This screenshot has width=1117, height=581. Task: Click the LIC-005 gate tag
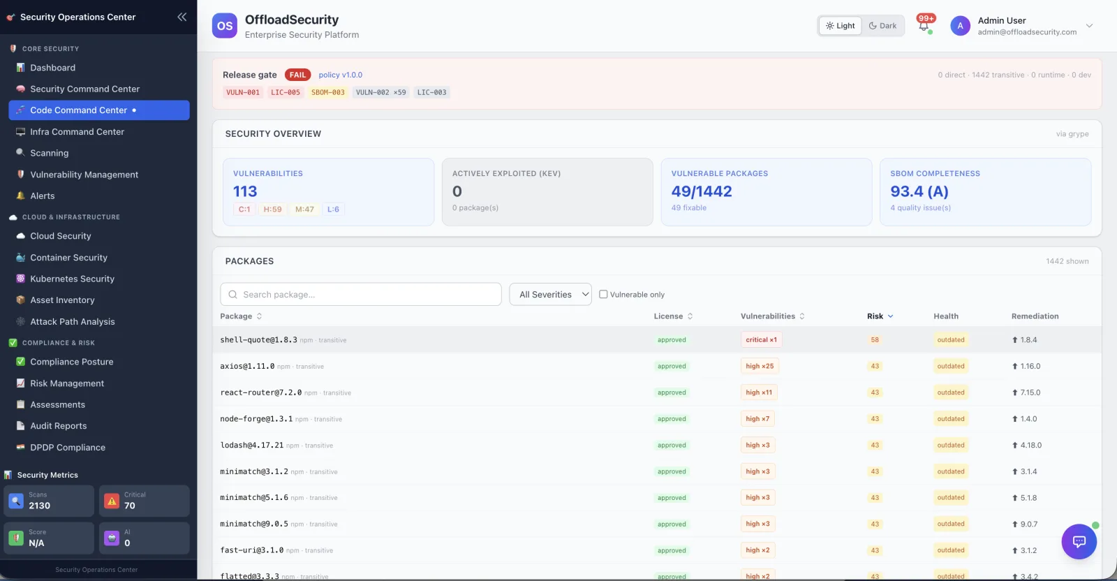click(286, 92)
